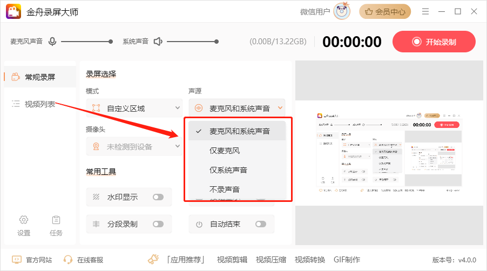Switch to 常规录屏 tab
The image size is (487, 271).
[40, 77]
